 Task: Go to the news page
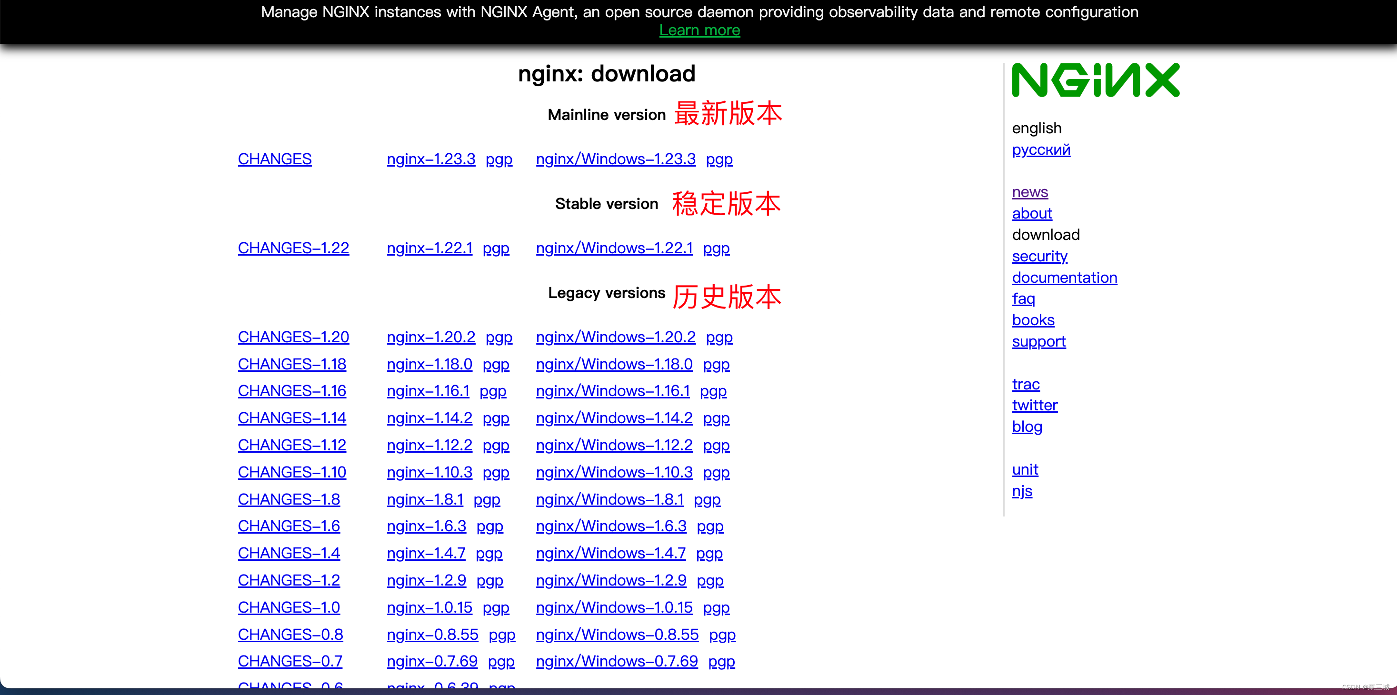[1030, 191]
